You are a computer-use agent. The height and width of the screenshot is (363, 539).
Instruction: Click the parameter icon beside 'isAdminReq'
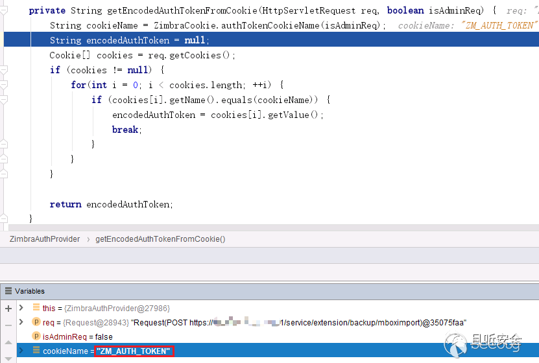pyautogui.click(x=36, y=336)
